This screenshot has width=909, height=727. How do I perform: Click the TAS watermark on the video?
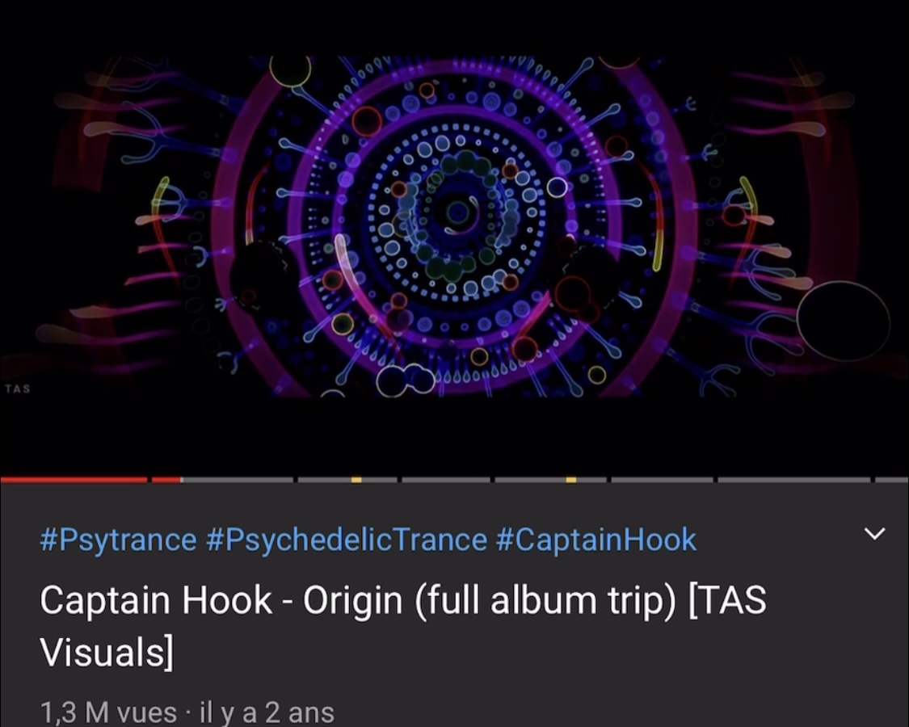click(18, 389)
